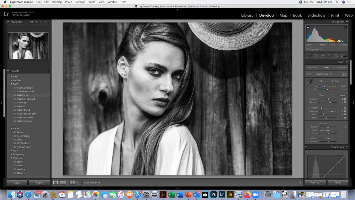Click the Exposure slider handle
The image size is (355, 200).
click(x=328, y=99)
